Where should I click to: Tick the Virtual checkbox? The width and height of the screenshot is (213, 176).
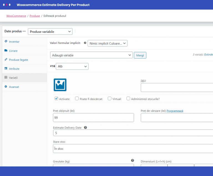point(110,98)
